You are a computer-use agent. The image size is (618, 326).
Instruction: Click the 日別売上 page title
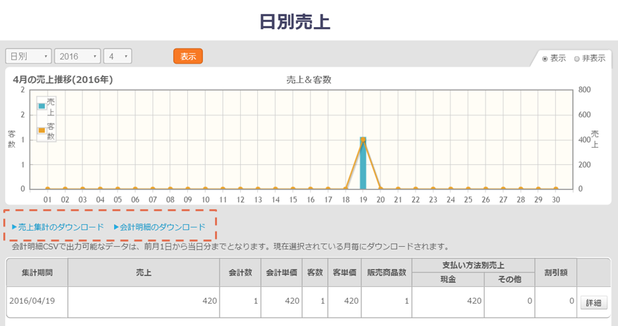[295, 22]
